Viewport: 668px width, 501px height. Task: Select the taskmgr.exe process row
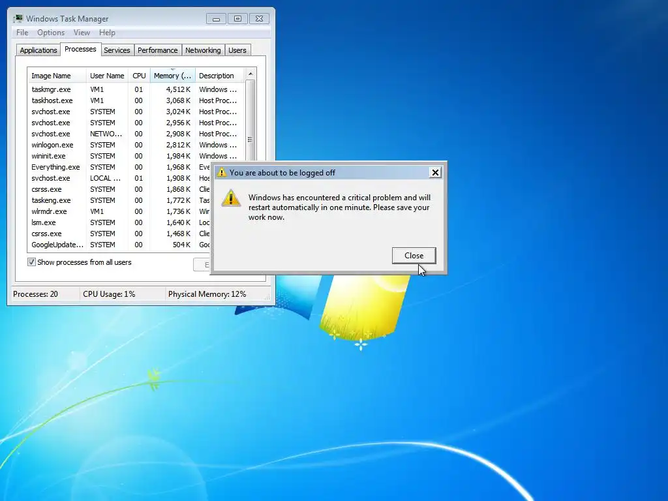136,89
